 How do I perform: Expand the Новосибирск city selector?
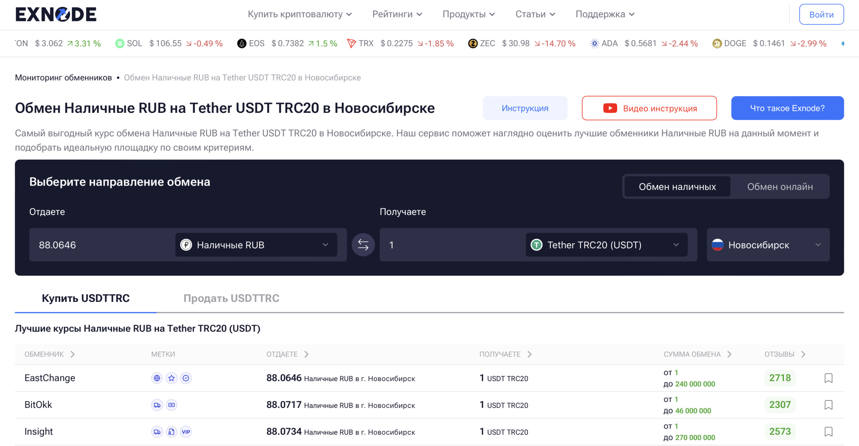point(768,245)
